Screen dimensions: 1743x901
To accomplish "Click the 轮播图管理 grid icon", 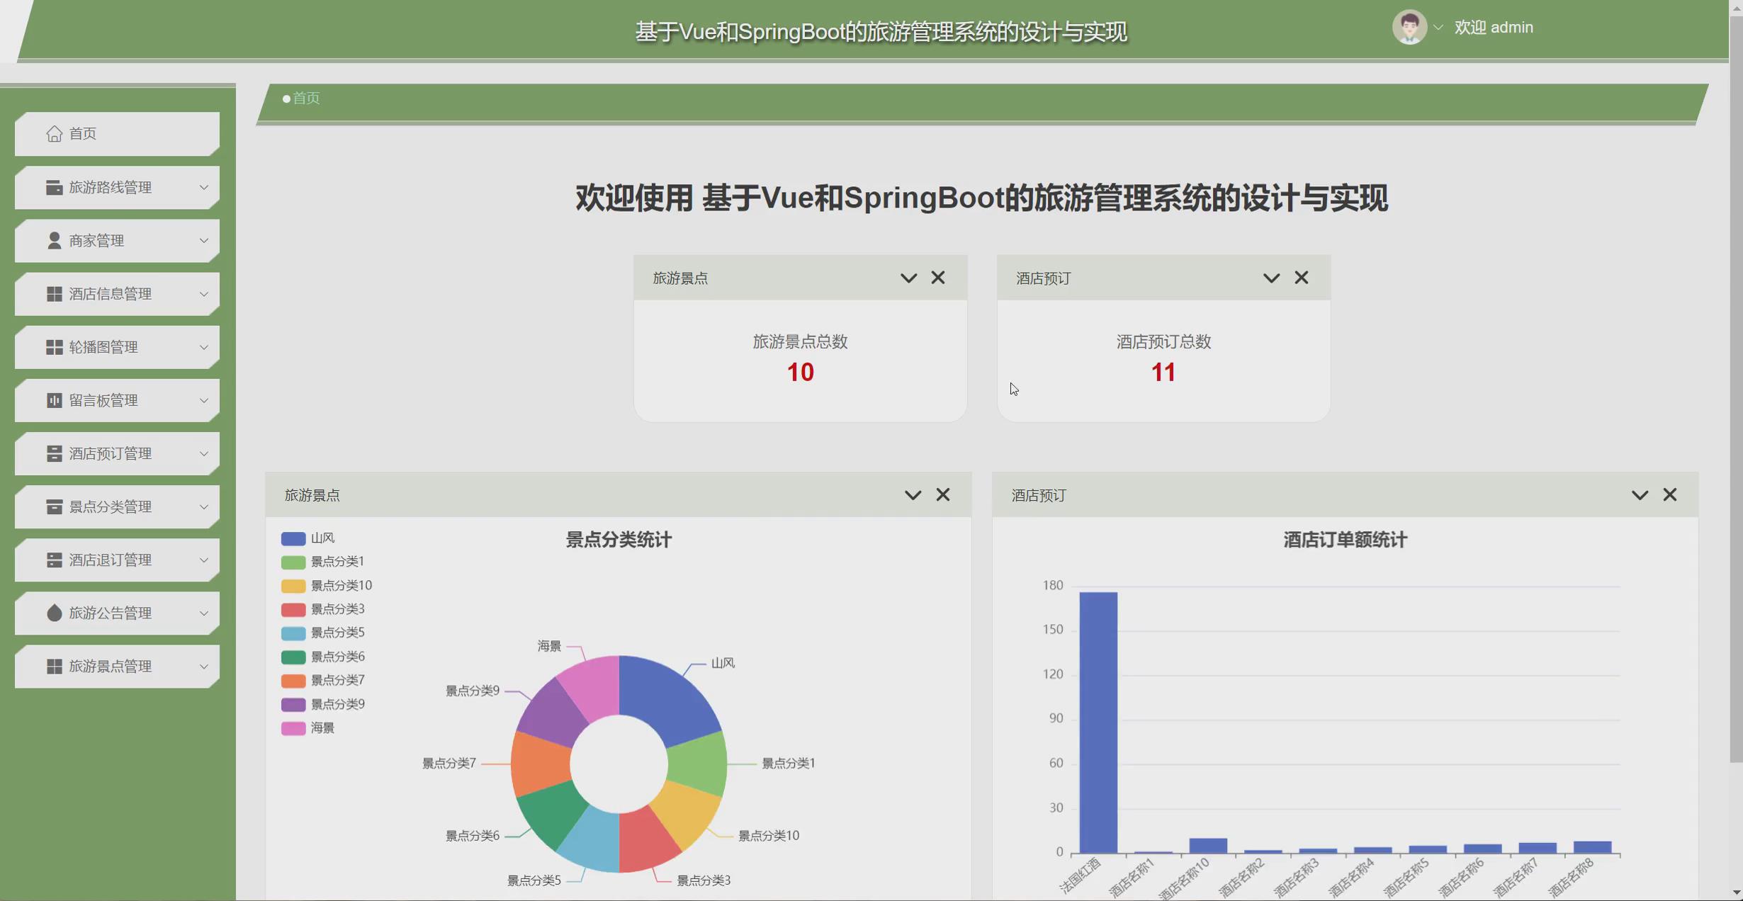I will 54,347.
